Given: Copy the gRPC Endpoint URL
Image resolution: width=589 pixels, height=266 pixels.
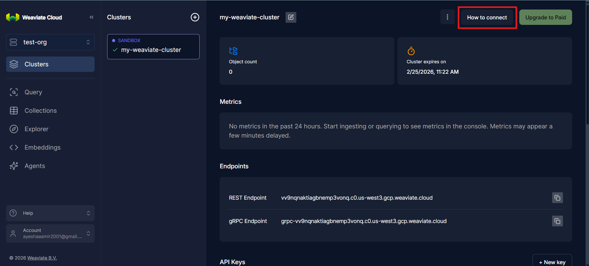Looking at the screenshot, I should 557,221.
